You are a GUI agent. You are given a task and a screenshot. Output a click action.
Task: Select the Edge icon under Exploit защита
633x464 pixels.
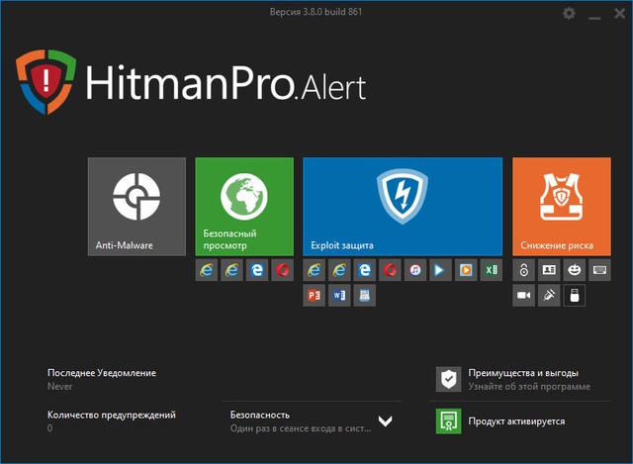[365, 270]
